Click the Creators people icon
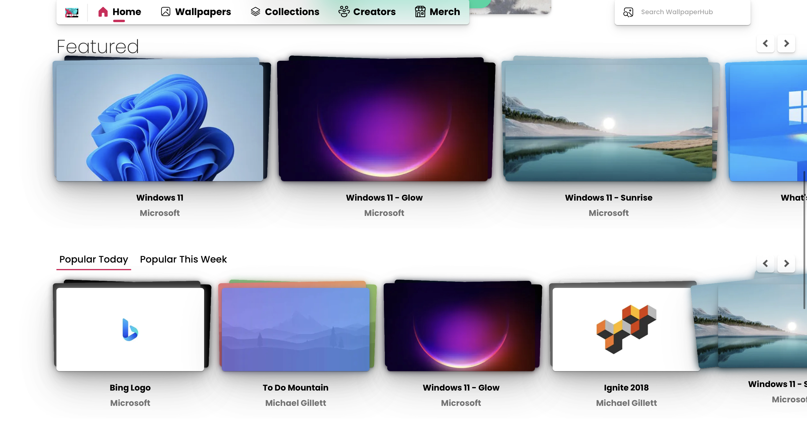Image resolution: width=807 pixels, height=423 pixels. [344, 12]
